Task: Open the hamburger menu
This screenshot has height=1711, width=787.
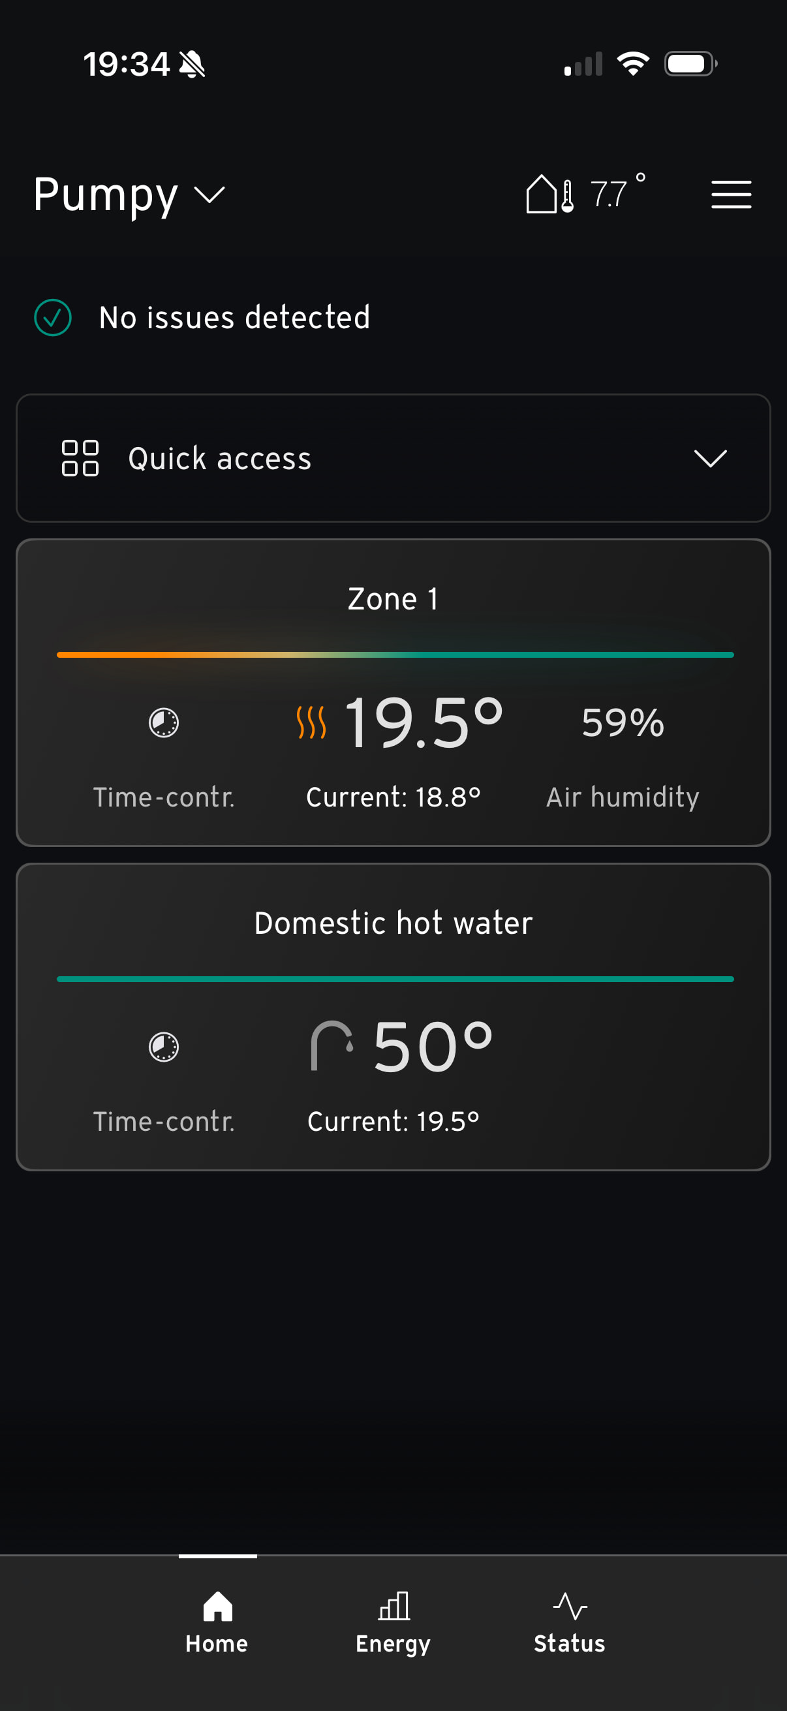Action: (730, 194)
